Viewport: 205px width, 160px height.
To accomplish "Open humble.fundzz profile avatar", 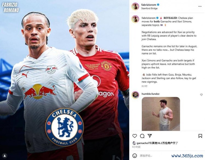I will tap(135, 95).
